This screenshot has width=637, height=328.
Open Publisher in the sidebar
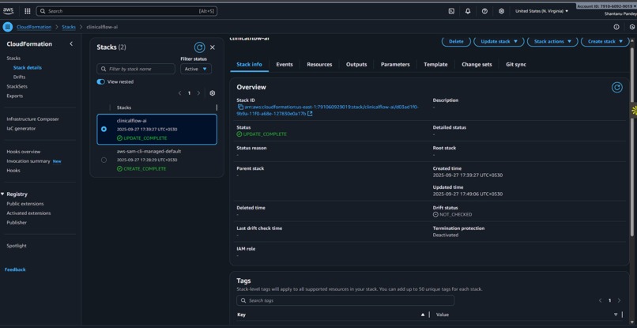(x=17, y=222)
